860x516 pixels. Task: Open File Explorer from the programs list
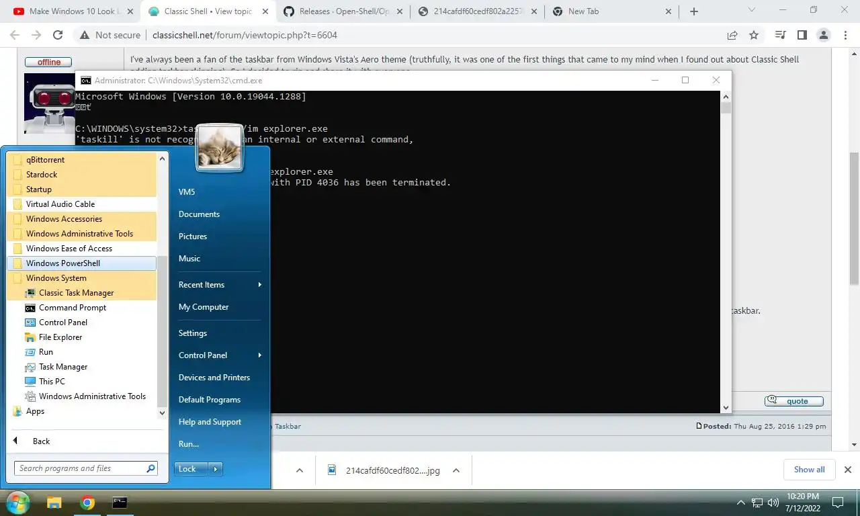[x=60, y=337]
